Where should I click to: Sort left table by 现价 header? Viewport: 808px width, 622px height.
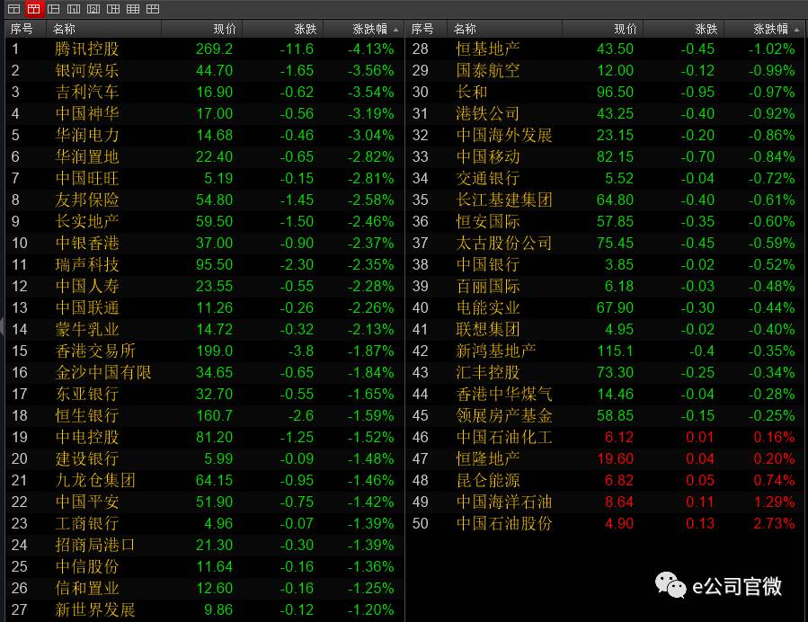tap(225, 30)
